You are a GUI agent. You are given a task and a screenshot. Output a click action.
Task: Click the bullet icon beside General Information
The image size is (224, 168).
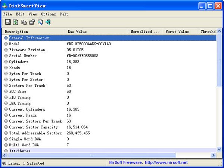[6, 38]
